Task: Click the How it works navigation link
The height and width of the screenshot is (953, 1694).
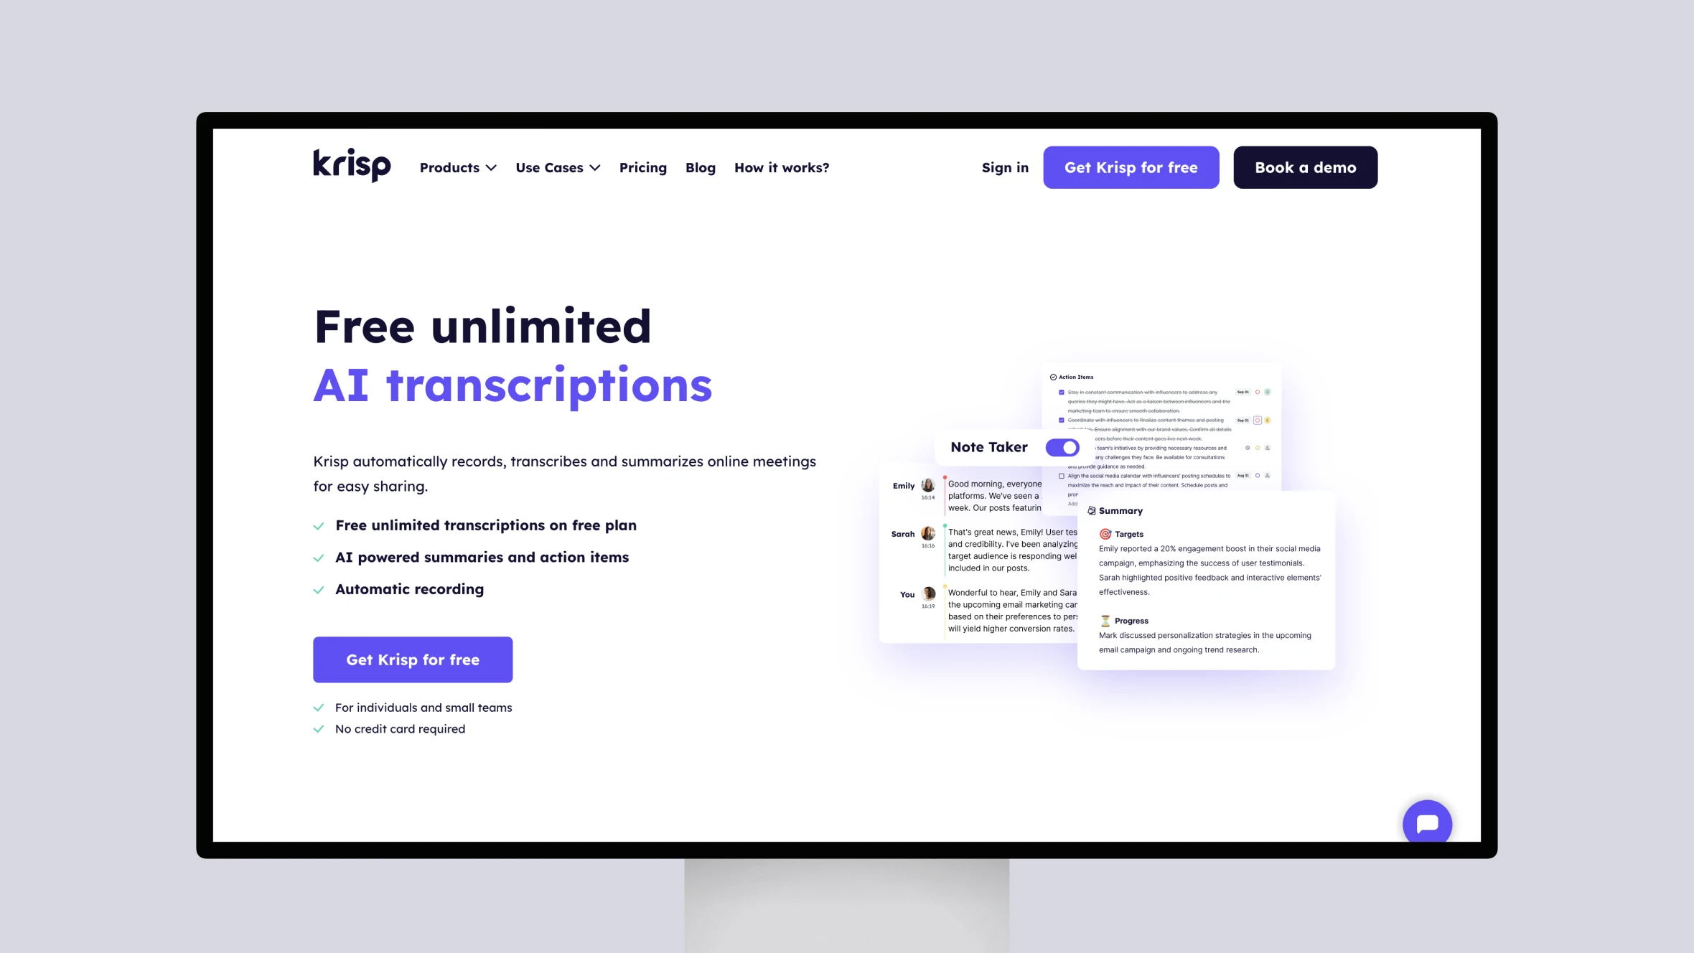Action: click(781, 167)
